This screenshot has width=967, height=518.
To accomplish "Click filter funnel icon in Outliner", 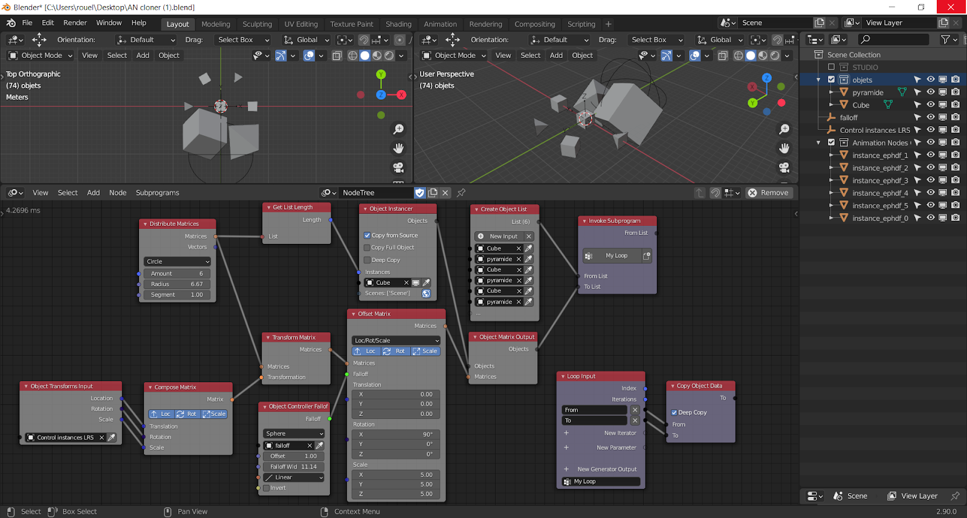I will coord(945,39).
